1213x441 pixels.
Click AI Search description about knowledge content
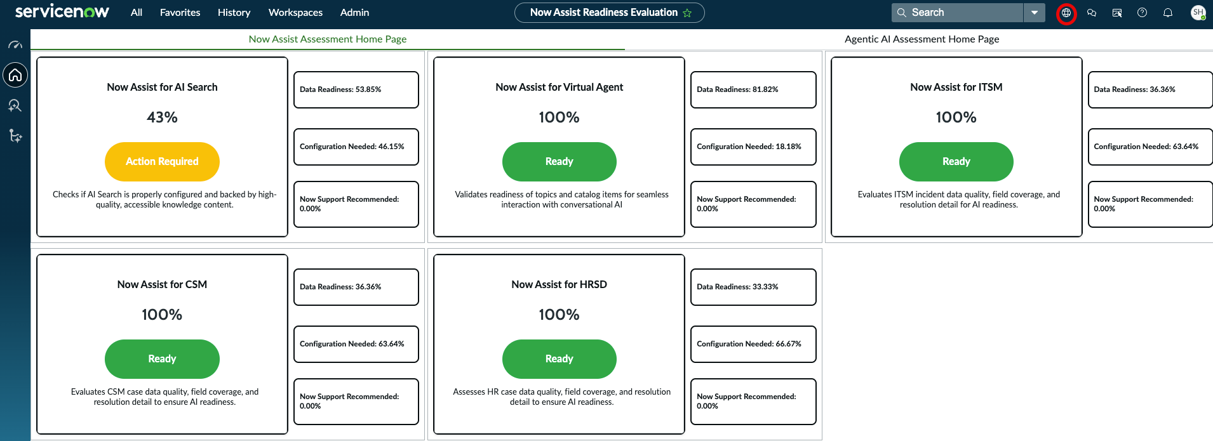(164, 199)
